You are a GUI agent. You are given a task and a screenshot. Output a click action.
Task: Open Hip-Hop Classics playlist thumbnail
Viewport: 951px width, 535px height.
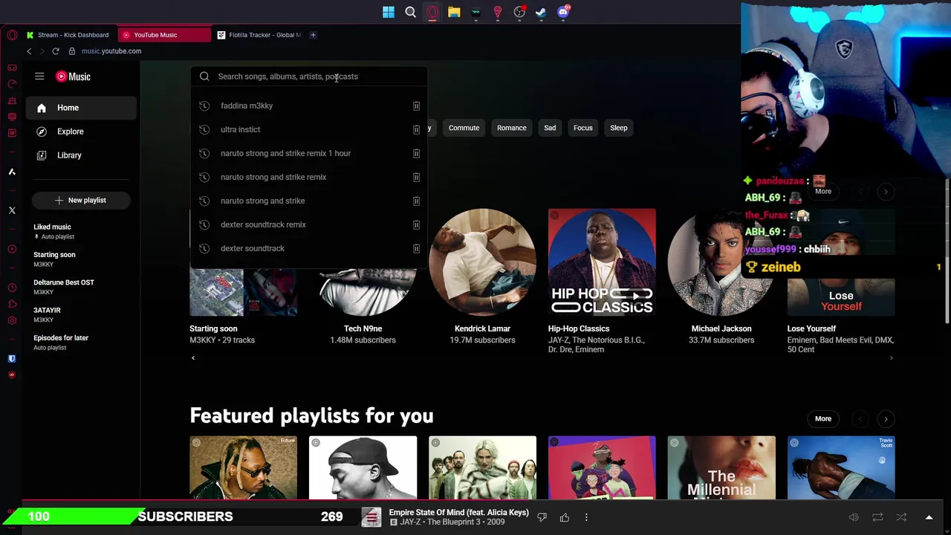602,262
